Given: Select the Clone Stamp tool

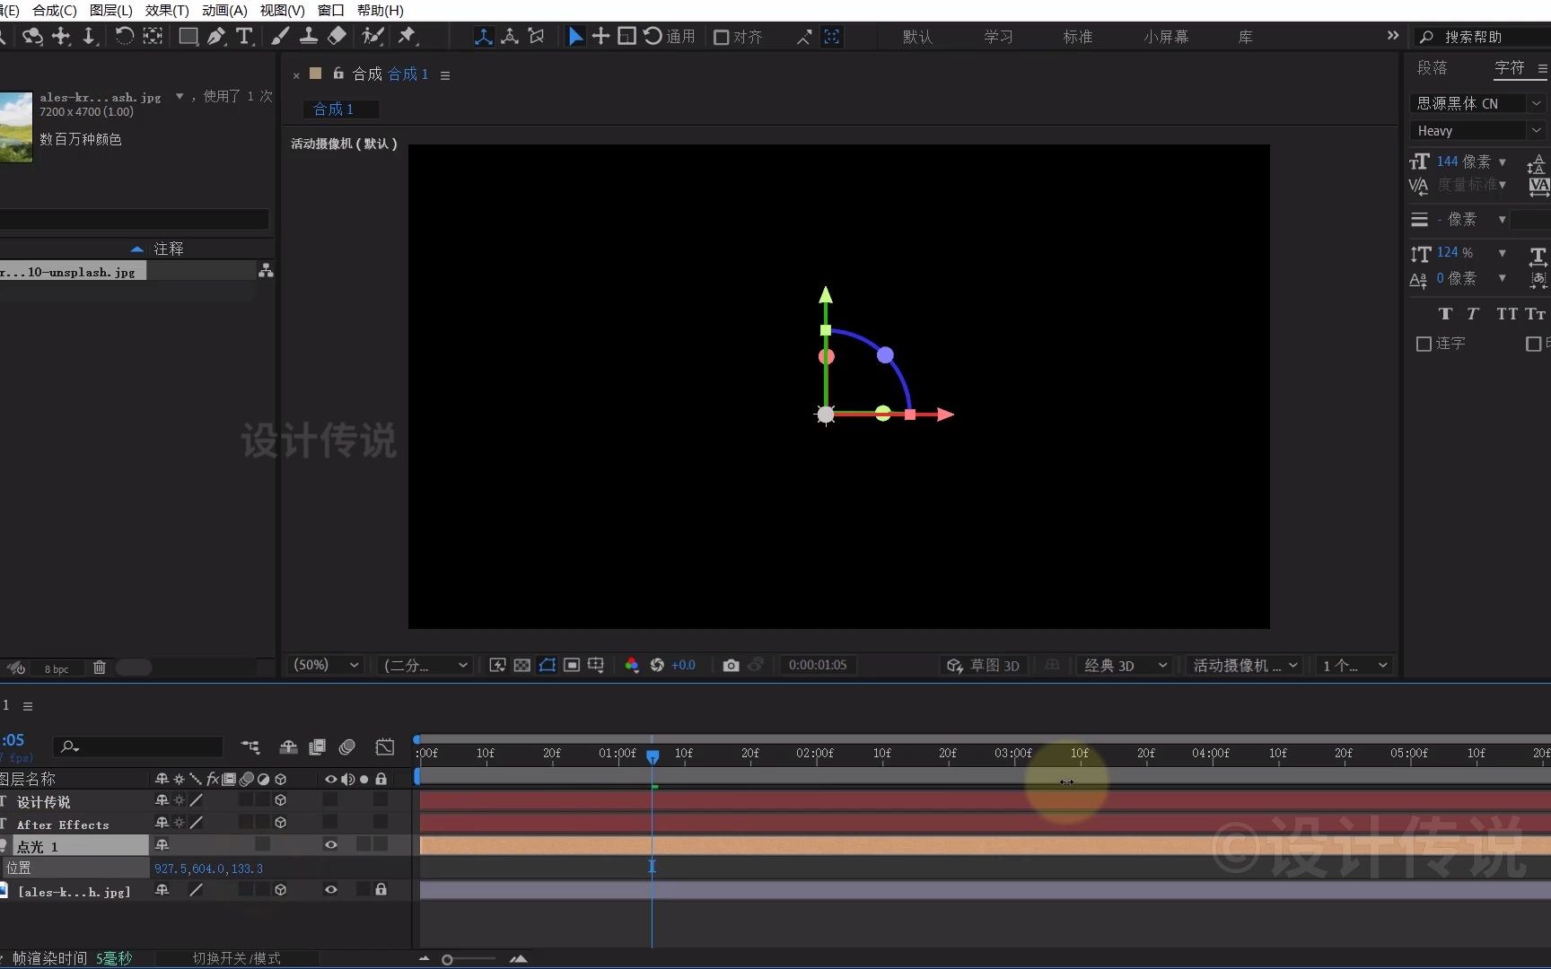Looking at the screenshot, I should tap(309, 36).
